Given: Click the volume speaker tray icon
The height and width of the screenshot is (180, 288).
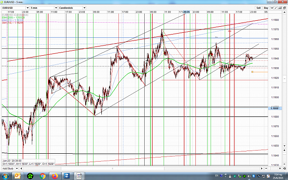Looking at the screenshot, I should coord(249,176).
